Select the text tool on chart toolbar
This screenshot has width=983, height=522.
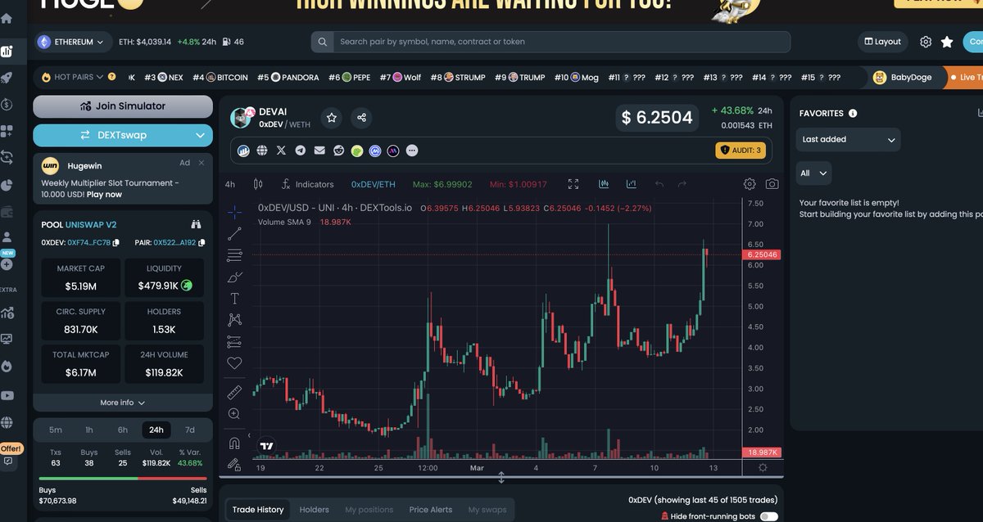coord(234,299)
